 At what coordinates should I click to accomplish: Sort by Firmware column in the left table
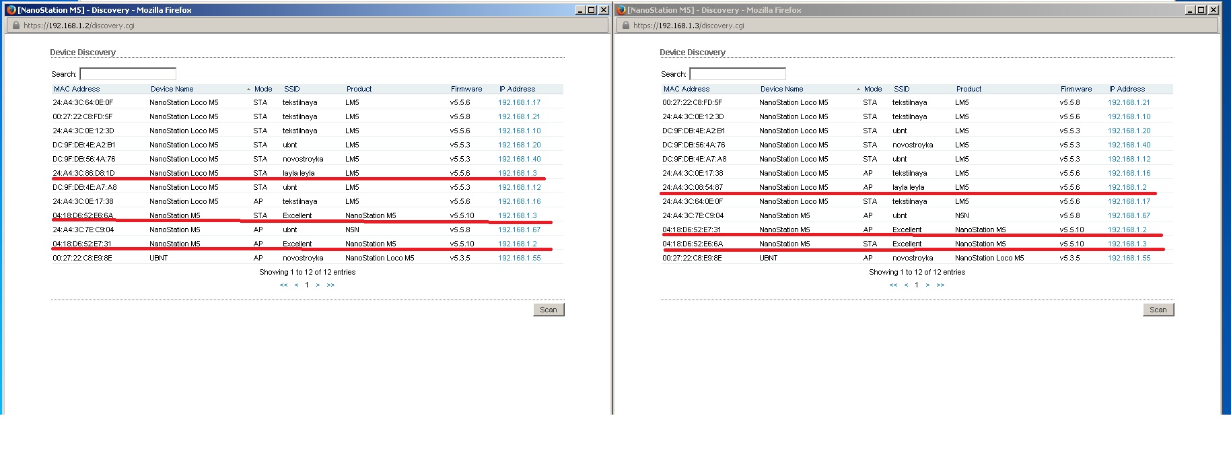(x=466, y=89)
